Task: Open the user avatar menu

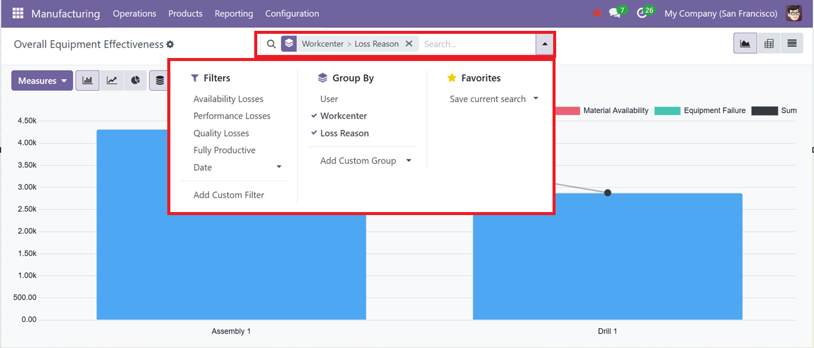Action: 794,13
